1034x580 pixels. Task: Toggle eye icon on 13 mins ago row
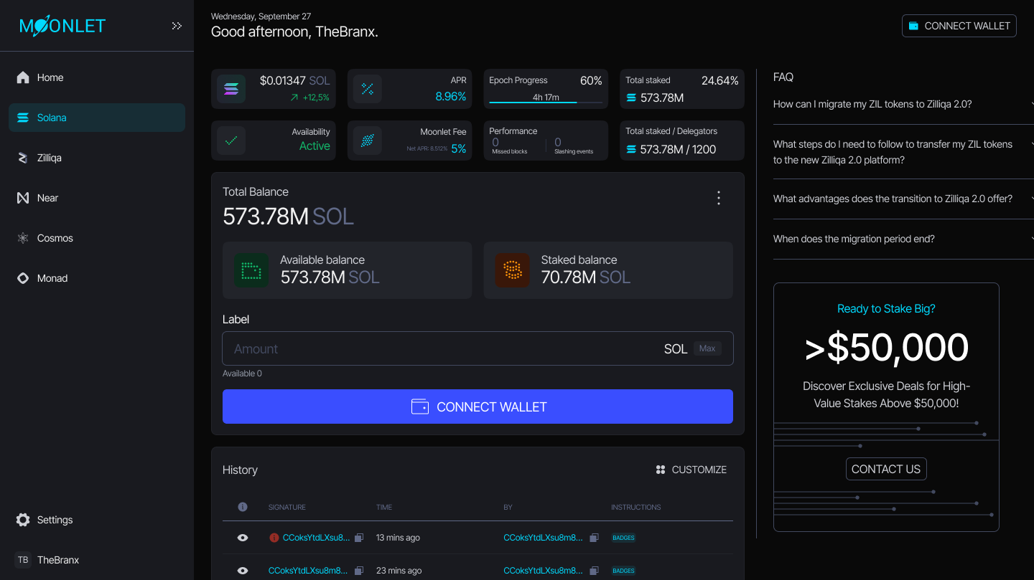243,538
